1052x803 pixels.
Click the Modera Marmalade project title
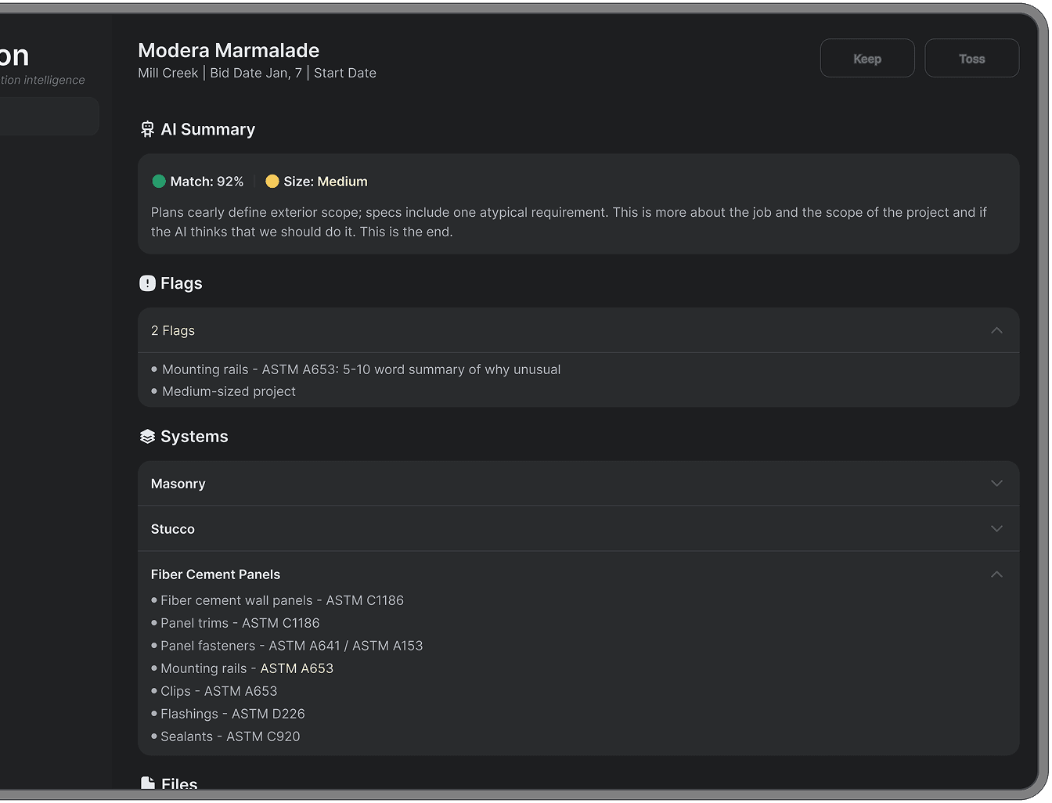tap(229, 51)
